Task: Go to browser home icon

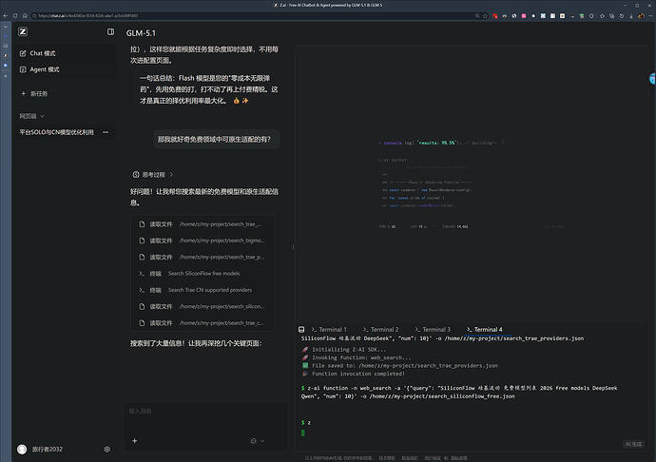Action: (x=25, y=16)
